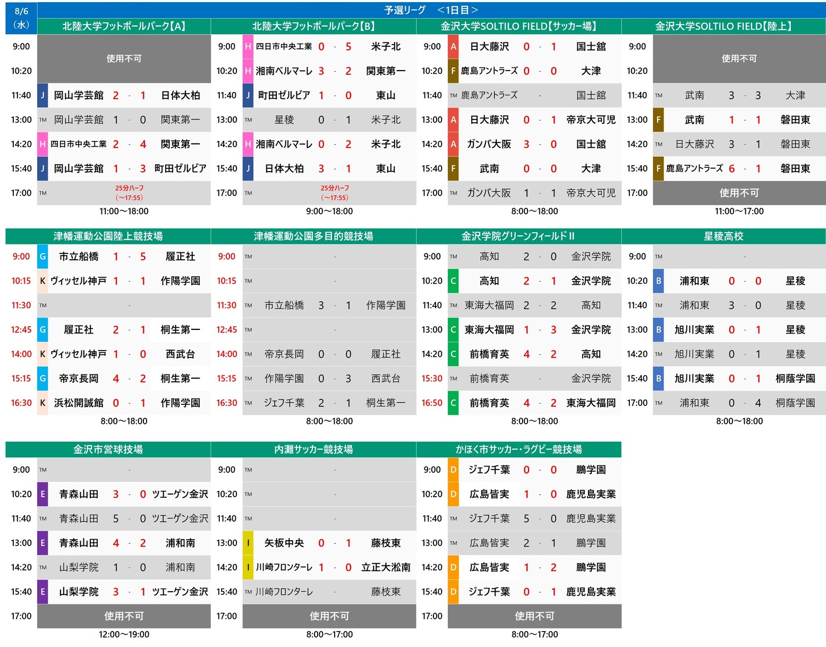The image size is (826, 647).
Task: Select header 金沢大学SOLTILO FIELD【陸上】
Action: [x=723, y=26]
